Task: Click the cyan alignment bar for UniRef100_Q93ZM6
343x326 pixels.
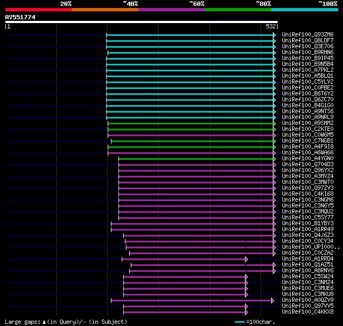Action: coord(190,35)
